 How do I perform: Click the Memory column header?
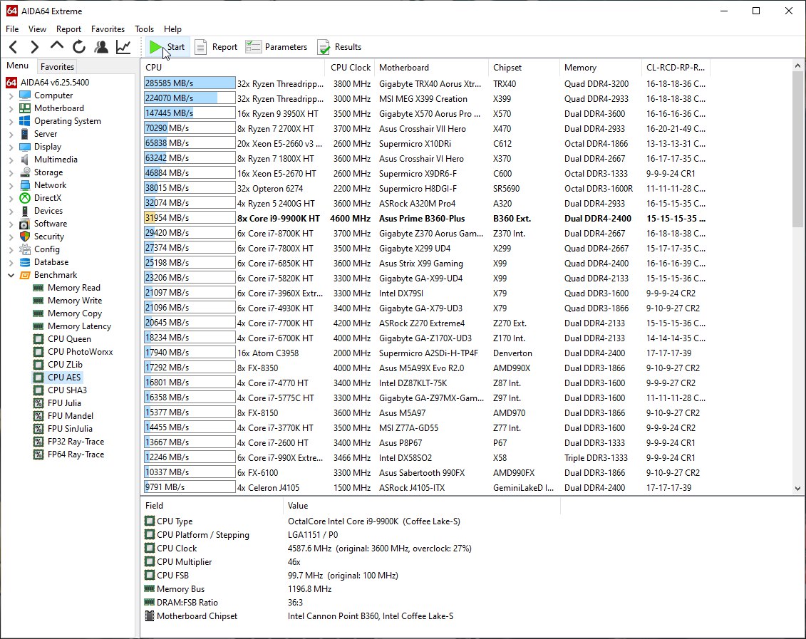pyautogui.click(x=600, y=67)
